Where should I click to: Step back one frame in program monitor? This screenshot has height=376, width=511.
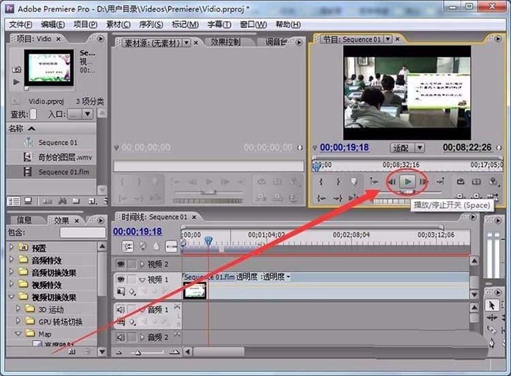click(392, 182)
